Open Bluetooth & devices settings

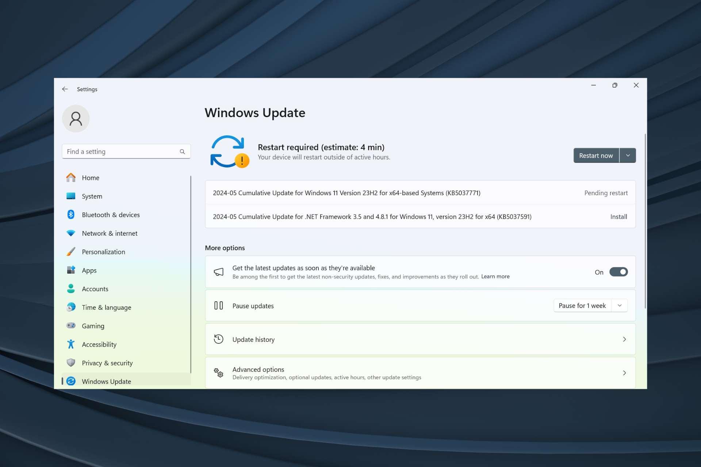point(126,215)
